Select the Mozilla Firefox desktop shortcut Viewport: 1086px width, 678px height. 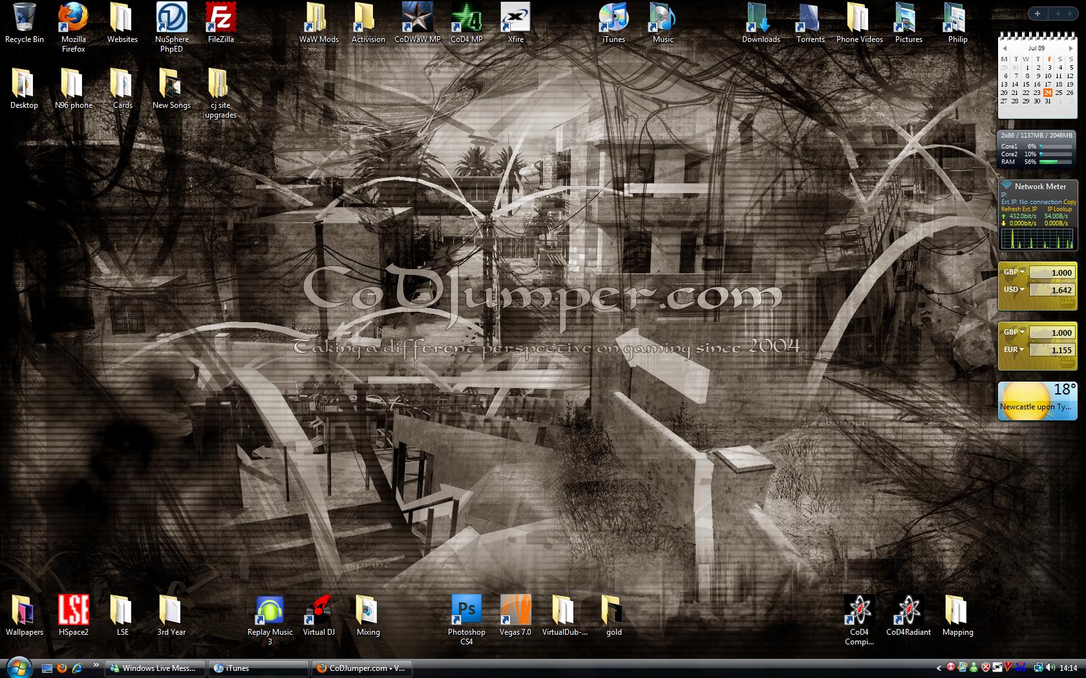pos(73,27)
